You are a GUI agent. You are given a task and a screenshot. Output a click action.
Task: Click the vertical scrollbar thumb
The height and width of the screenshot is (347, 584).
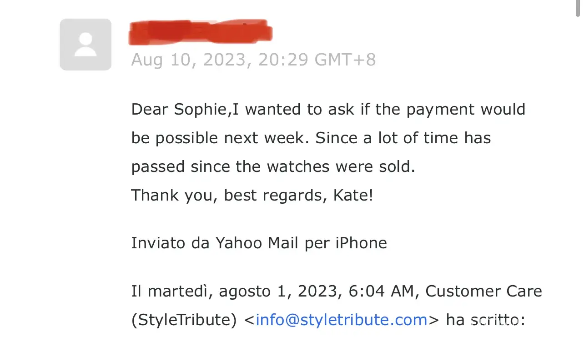[x=577, y=9]
